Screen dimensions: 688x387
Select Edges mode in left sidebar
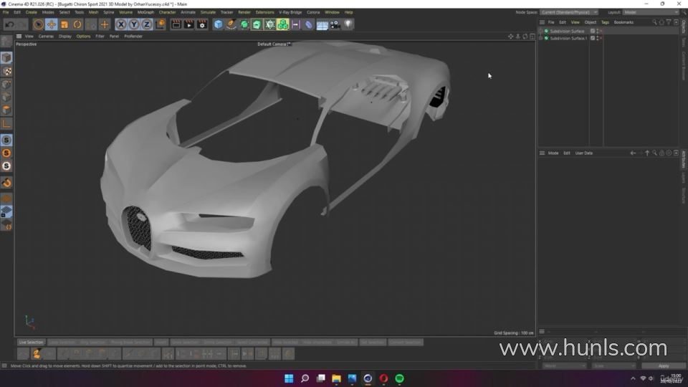click(6, 97)
